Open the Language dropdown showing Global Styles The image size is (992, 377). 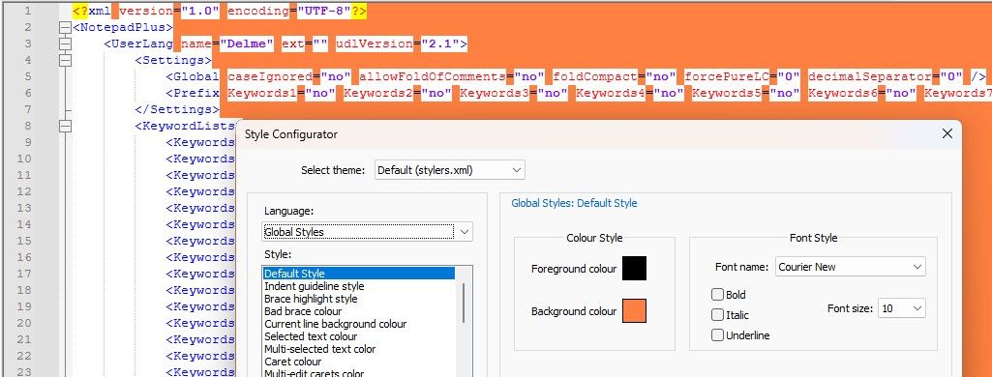368,232
